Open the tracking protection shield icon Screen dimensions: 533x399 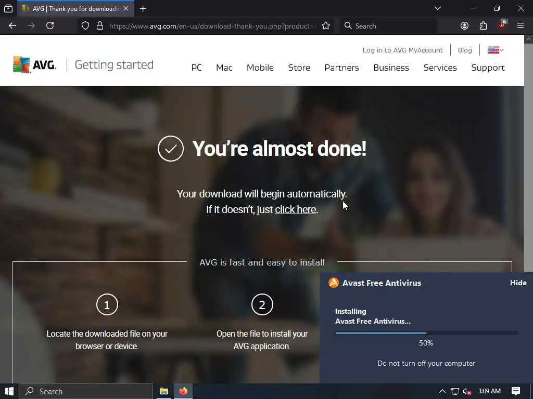coord(85,26)
